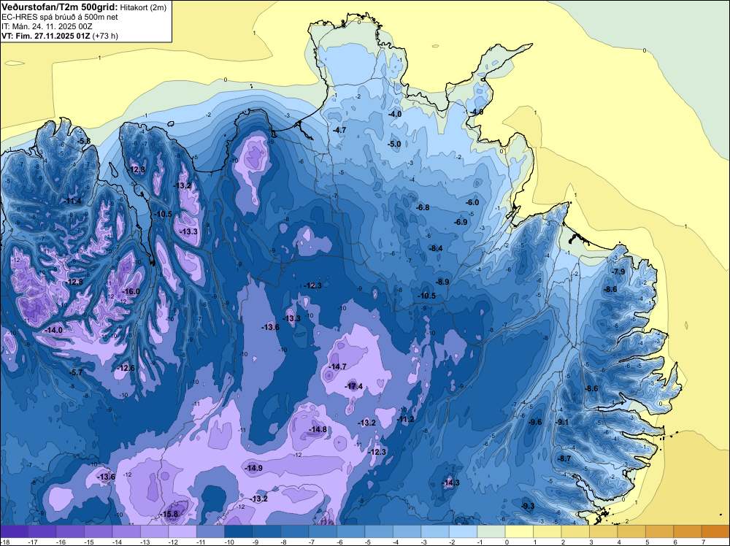Click the -8.9 temperature value

443,282
